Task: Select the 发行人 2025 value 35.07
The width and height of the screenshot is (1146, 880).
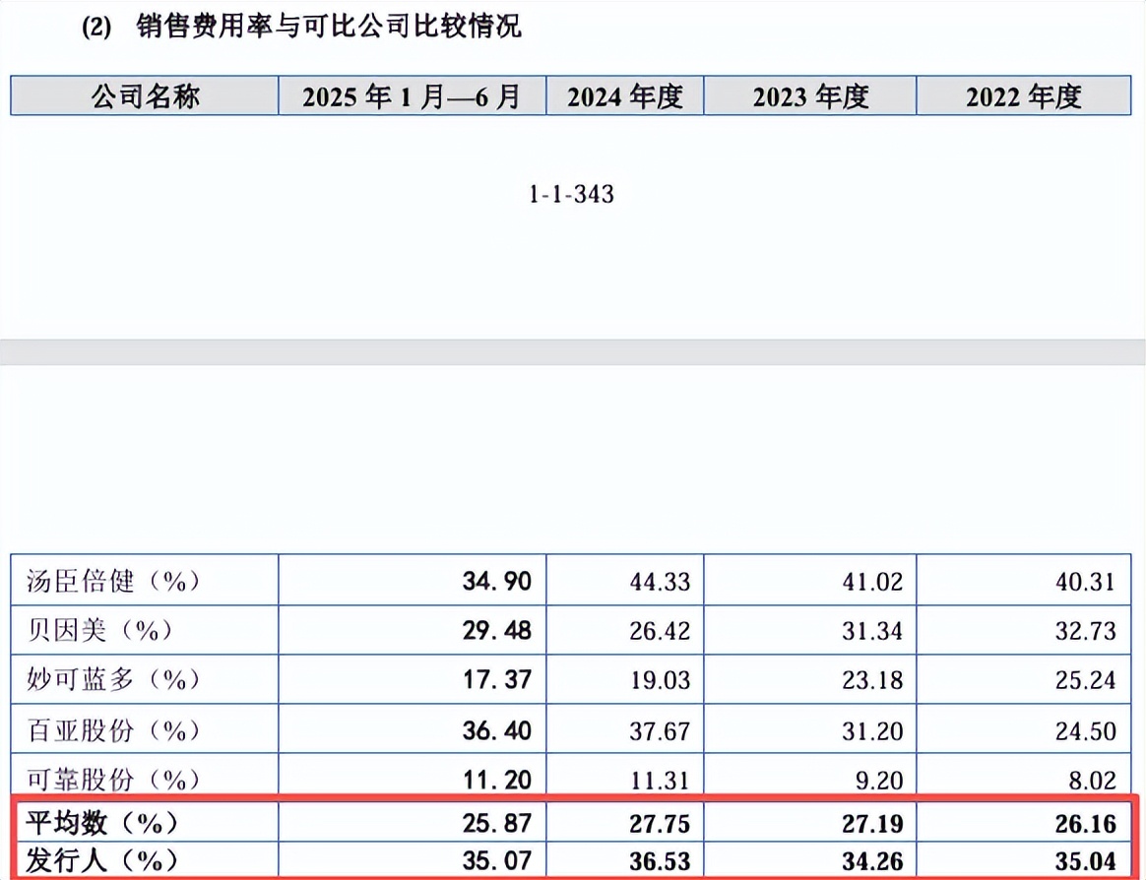Action: [497, 859]
